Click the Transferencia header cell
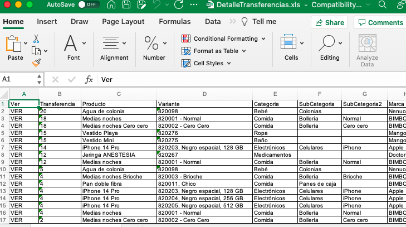 (x=60, y=104)
